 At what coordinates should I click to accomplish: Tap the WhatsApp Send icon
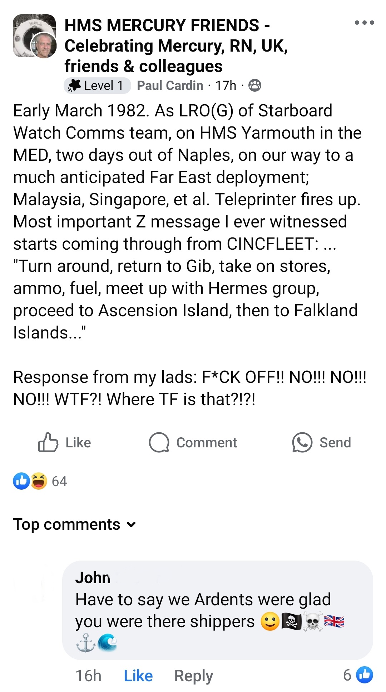coord(302,442)
